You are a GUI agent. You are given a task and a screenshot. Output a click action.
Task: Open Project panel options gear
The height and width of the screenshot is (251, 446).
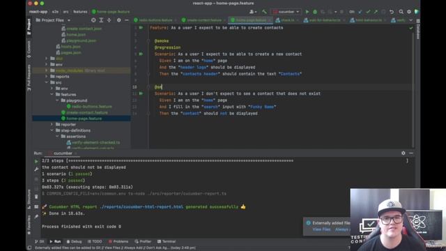[119, 20]
